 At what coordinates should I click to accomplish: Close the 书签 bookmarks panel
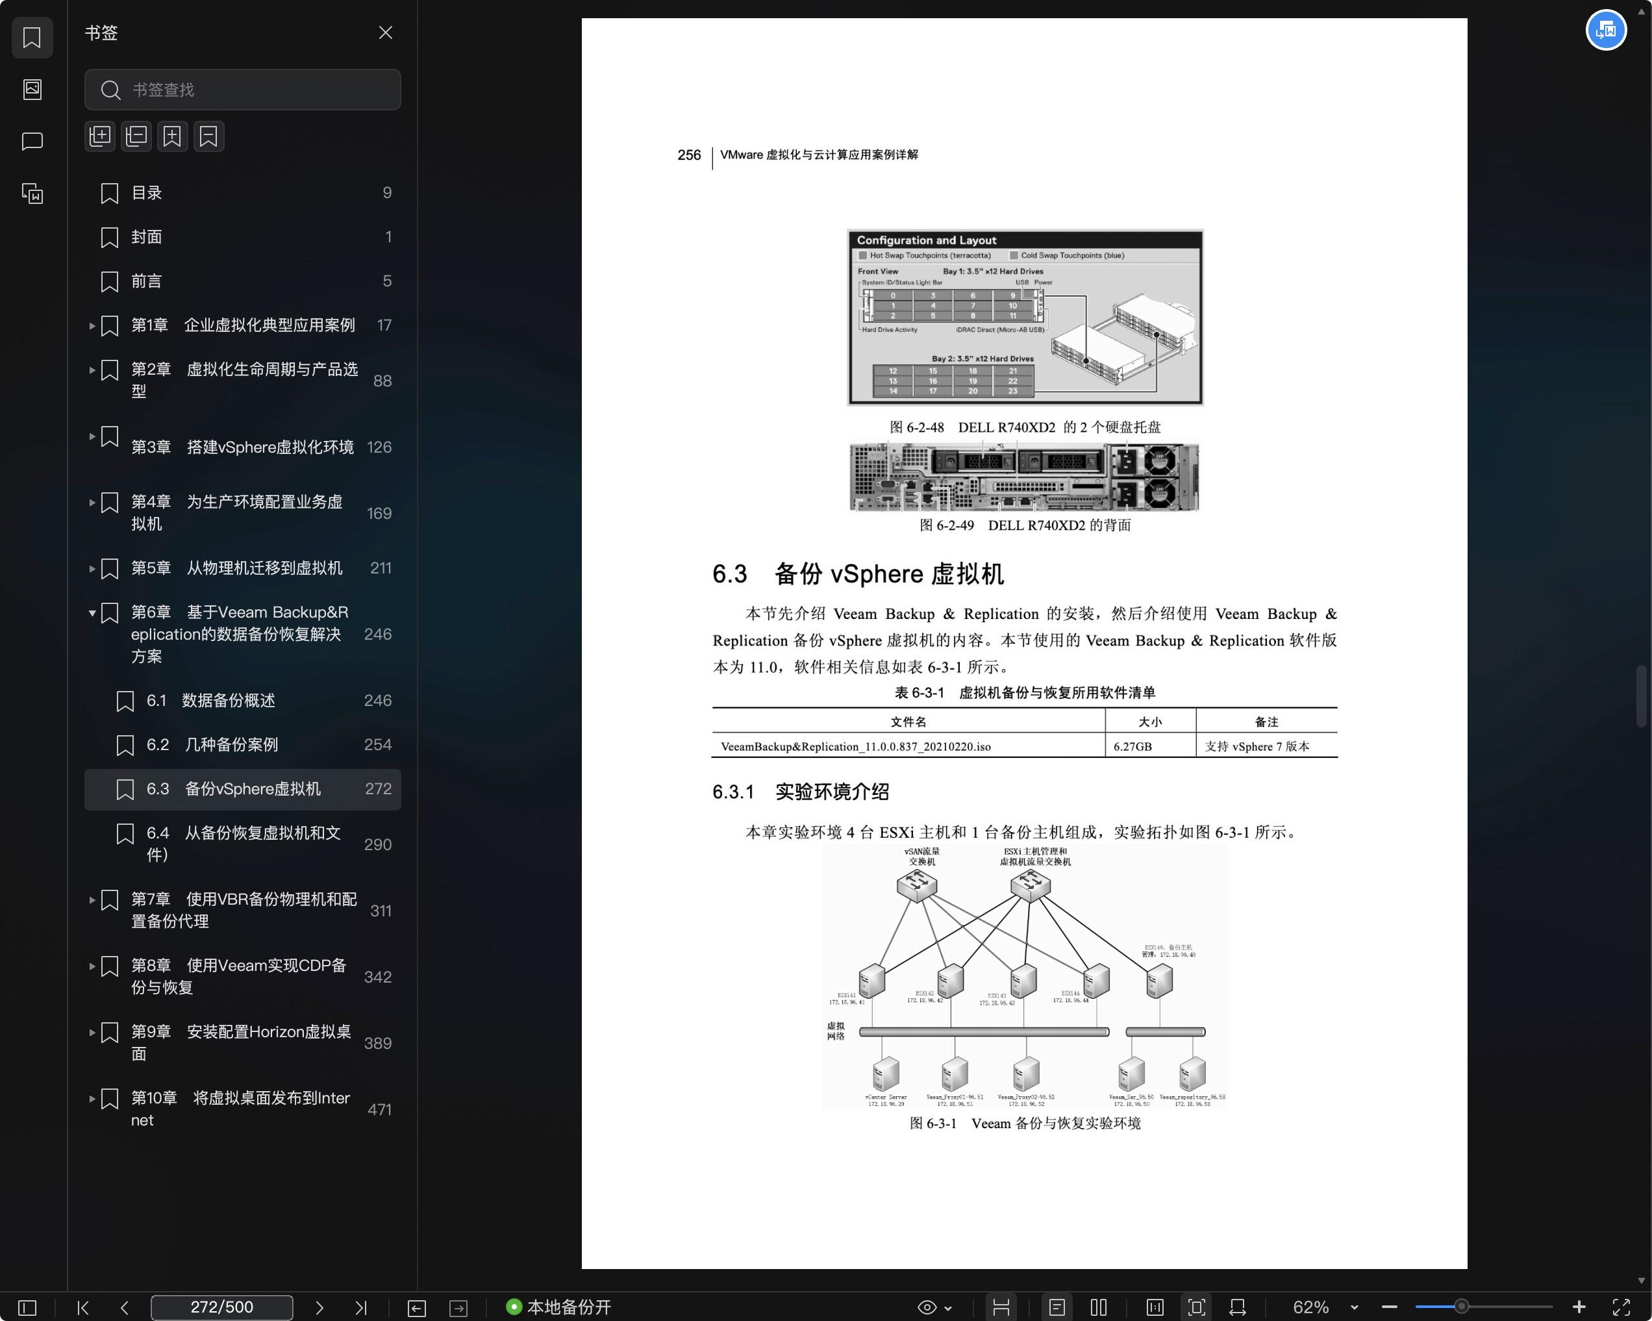[386, 33]
